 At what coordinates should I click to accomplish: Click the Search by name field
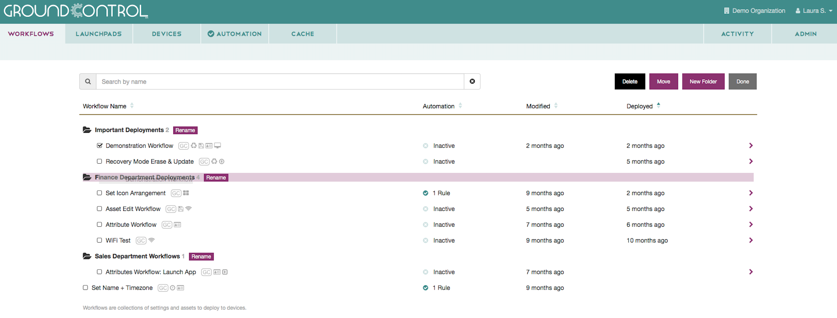click(280, 81)
